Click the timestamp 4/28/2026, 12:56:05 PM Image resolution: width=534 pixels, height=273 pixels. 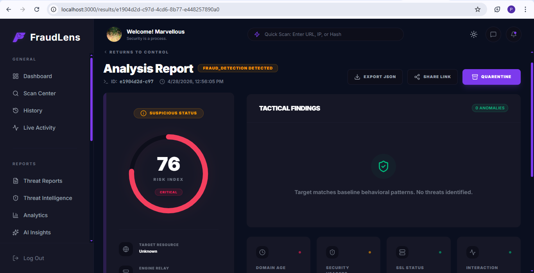(x=195, y=82)
